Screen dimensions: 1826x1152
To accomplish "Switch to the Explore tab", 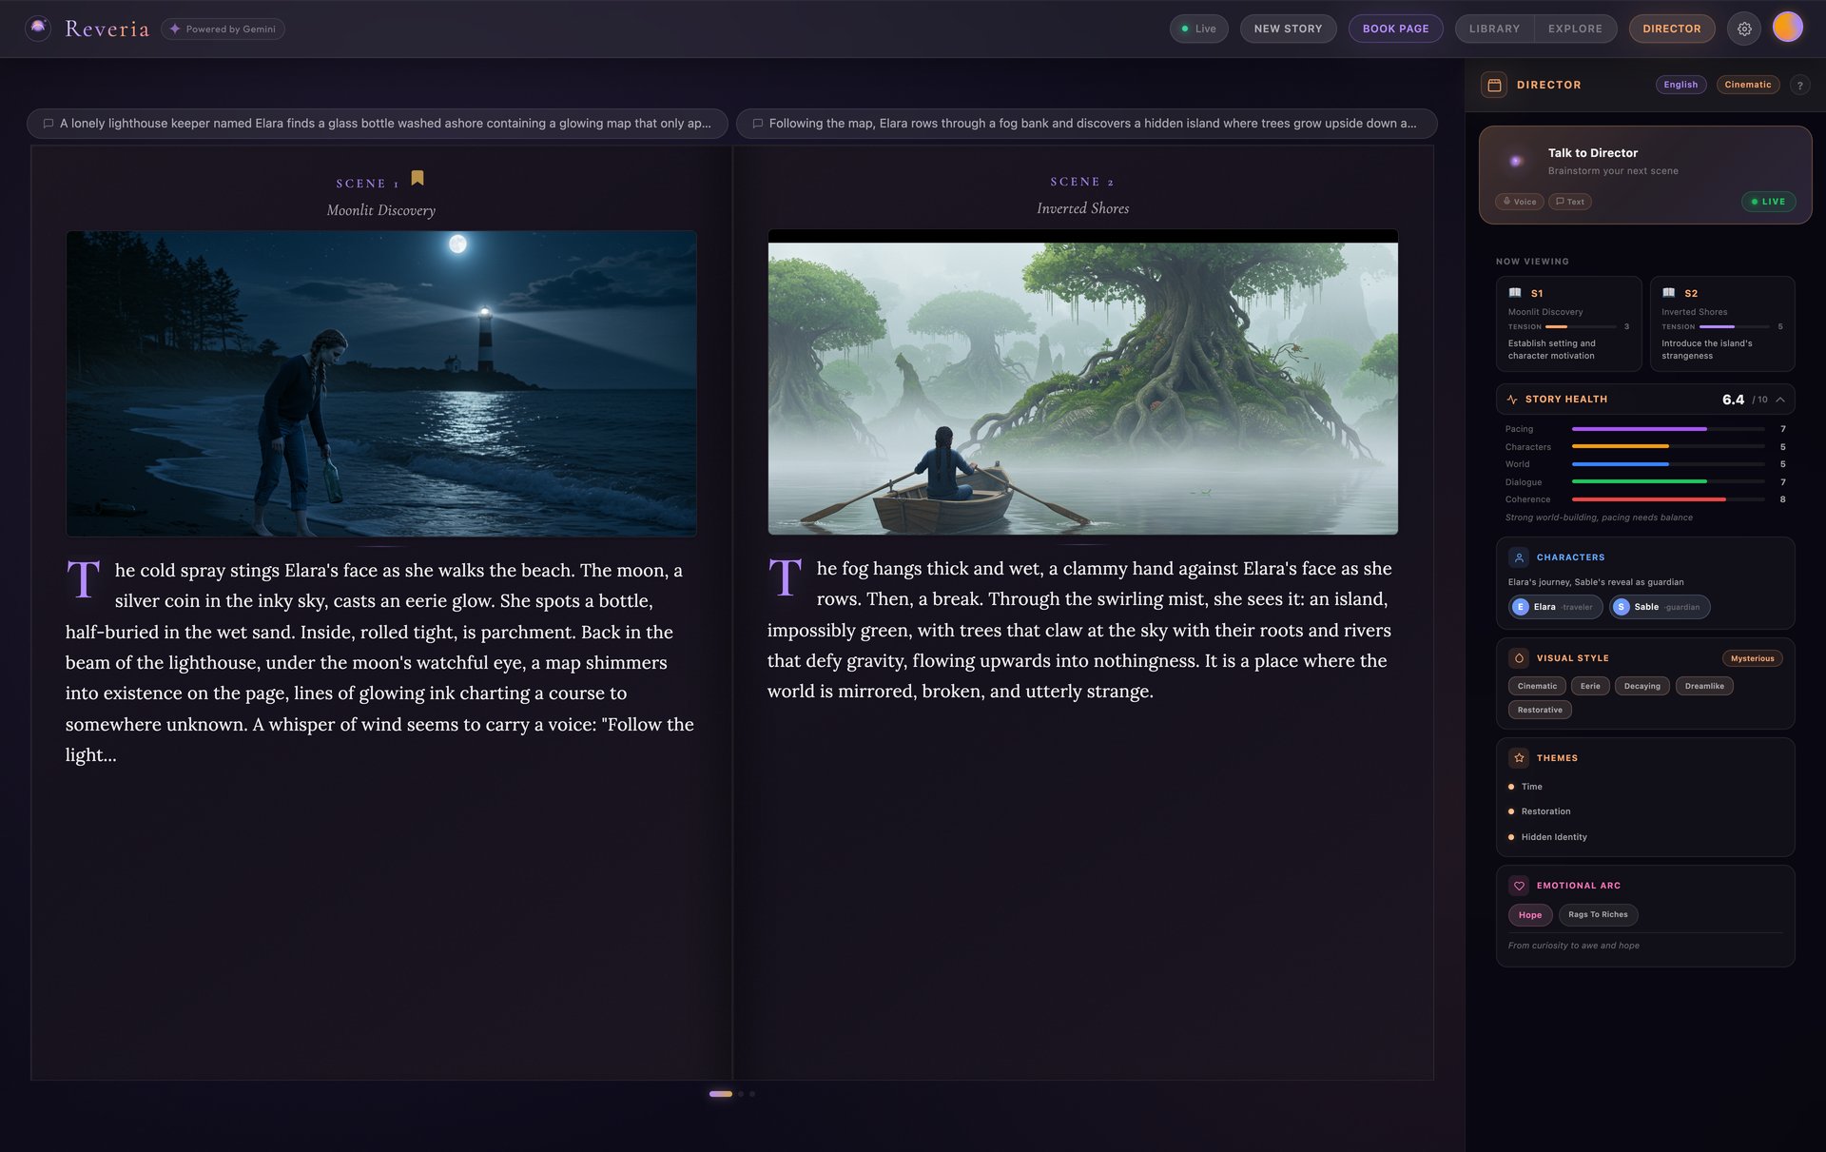I will click(x=1575, y=29).
